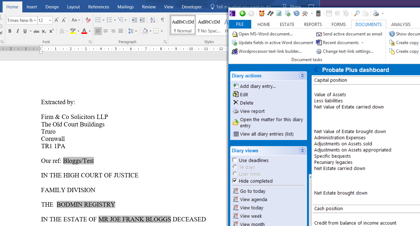Click the magnifying glass search icon
420x226 pixels.
(x=357, y=13)
